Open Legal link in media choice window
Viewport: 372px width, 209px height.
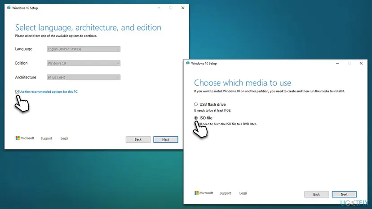(243, 193)
